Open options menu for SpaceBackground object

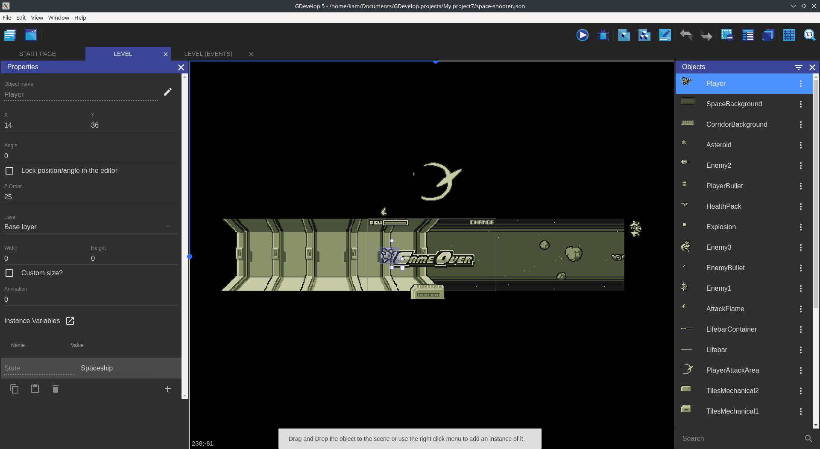(x=801, y=104)
